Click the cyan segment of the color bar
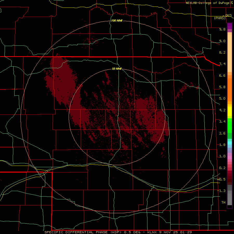234x234 pixels. (230, 143)
